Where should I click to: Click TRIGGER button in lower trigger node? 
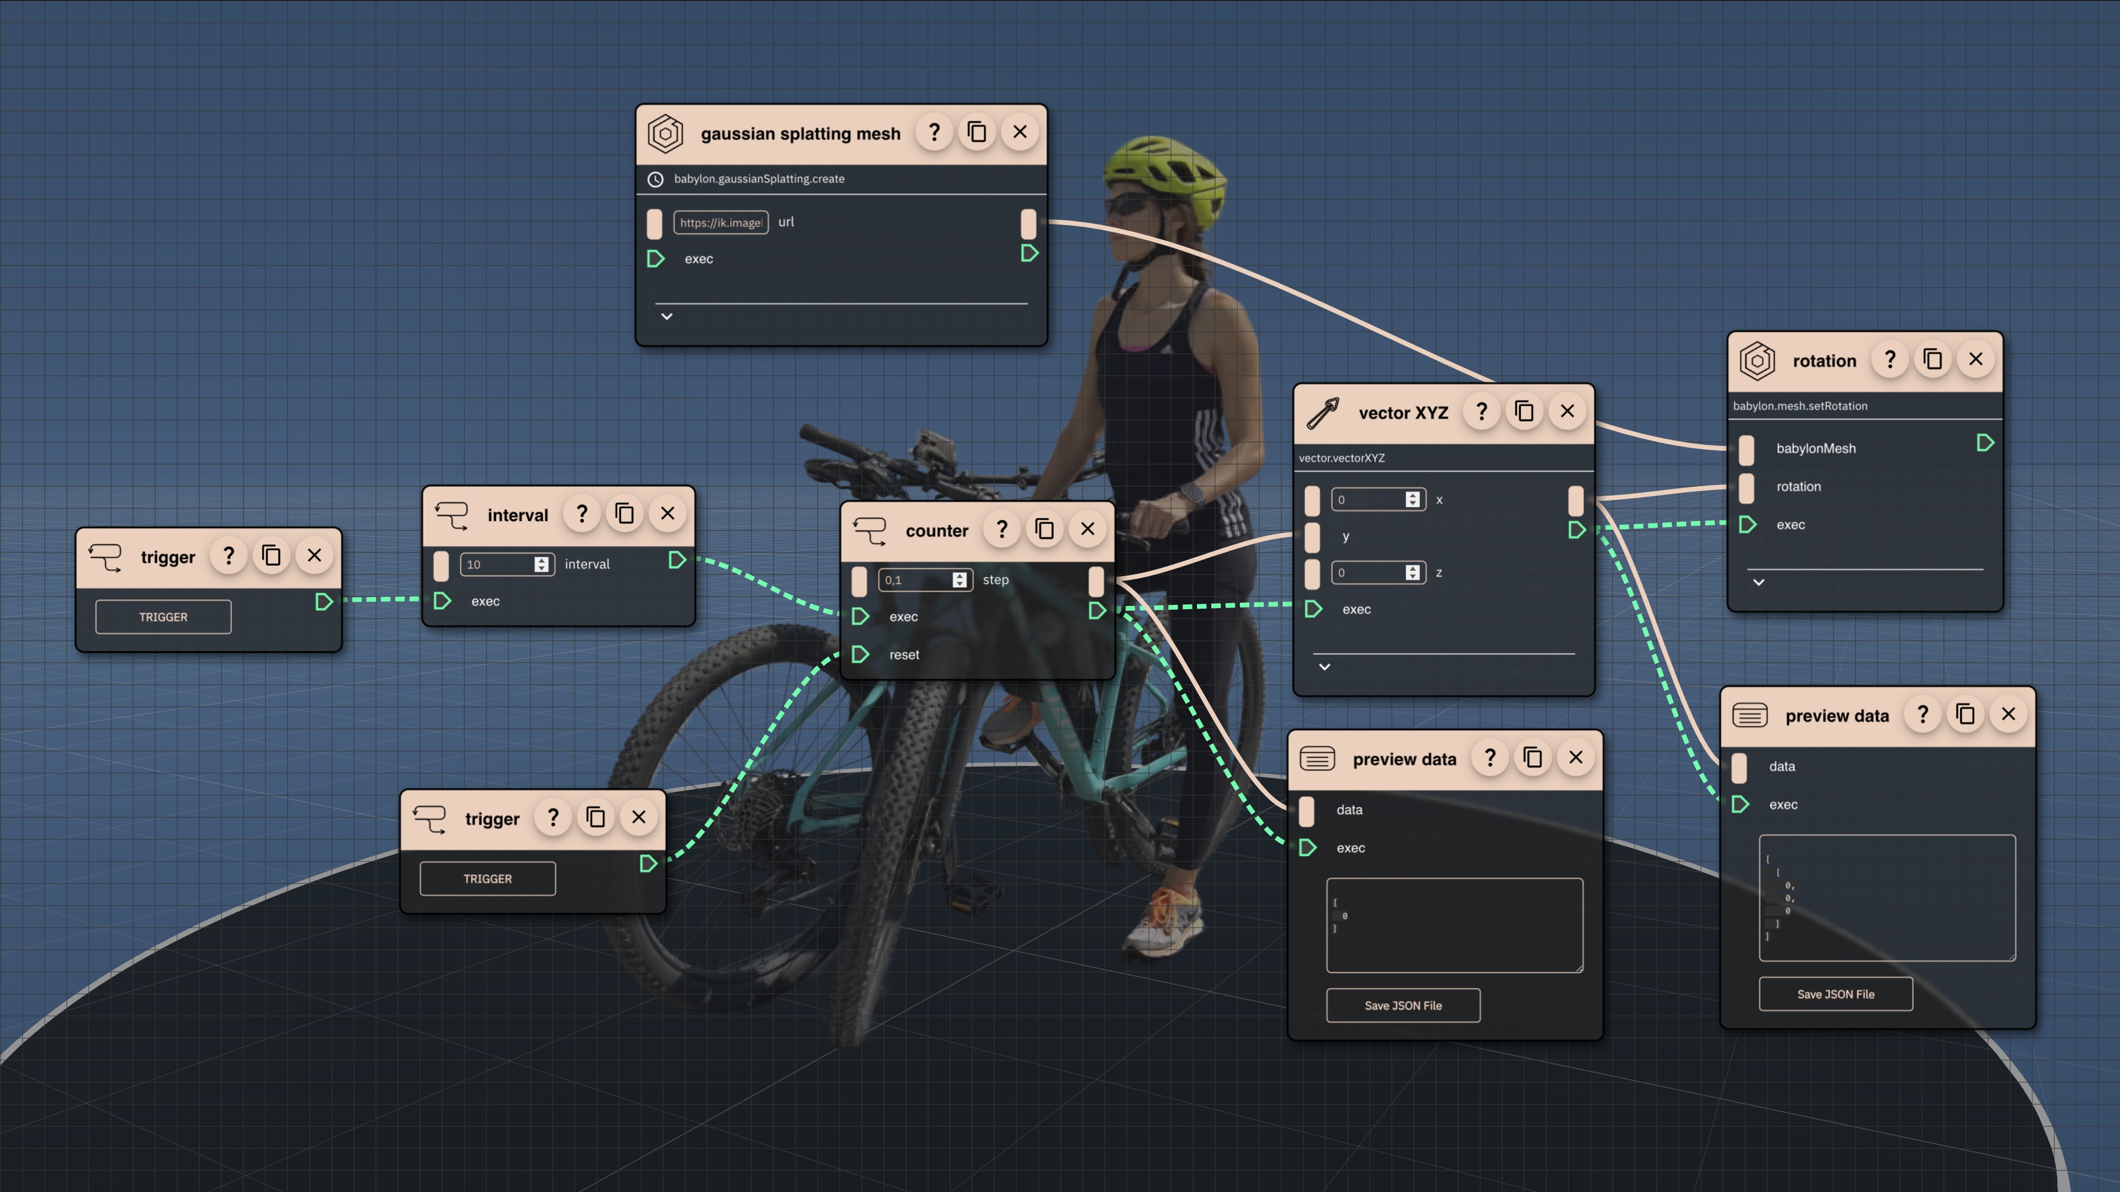487,879
